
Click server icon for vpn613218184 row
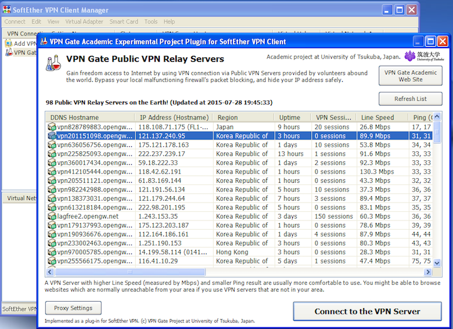coord(52,207)
